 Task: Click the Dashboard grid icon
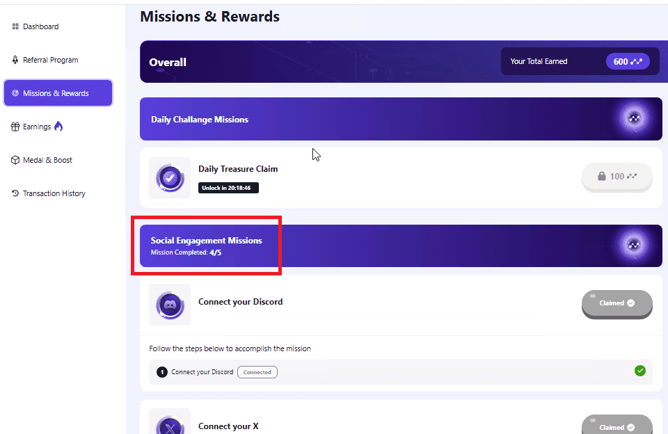[15, 26]
